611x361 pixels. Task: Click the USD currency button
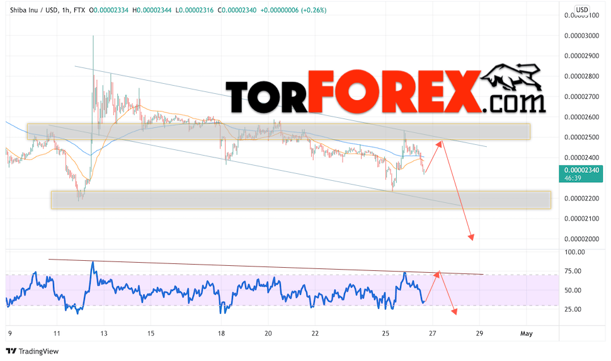[x=582, y=9]
